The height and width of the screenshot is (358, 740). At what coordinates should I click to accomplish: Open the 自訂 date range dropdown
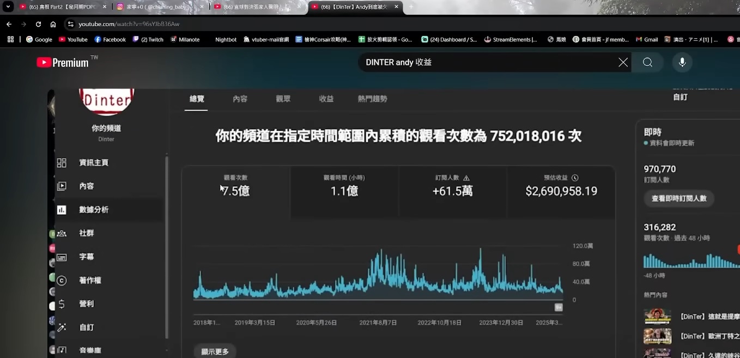click(680, 97)
